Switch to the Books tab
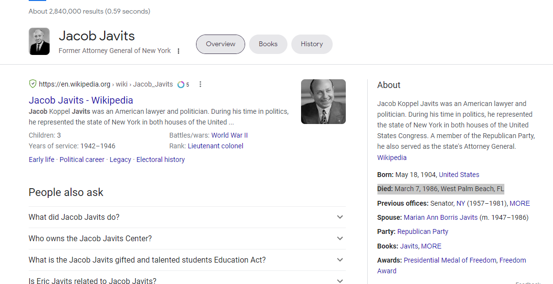Screen dimensions: 553x284 (x=268, y=44)
